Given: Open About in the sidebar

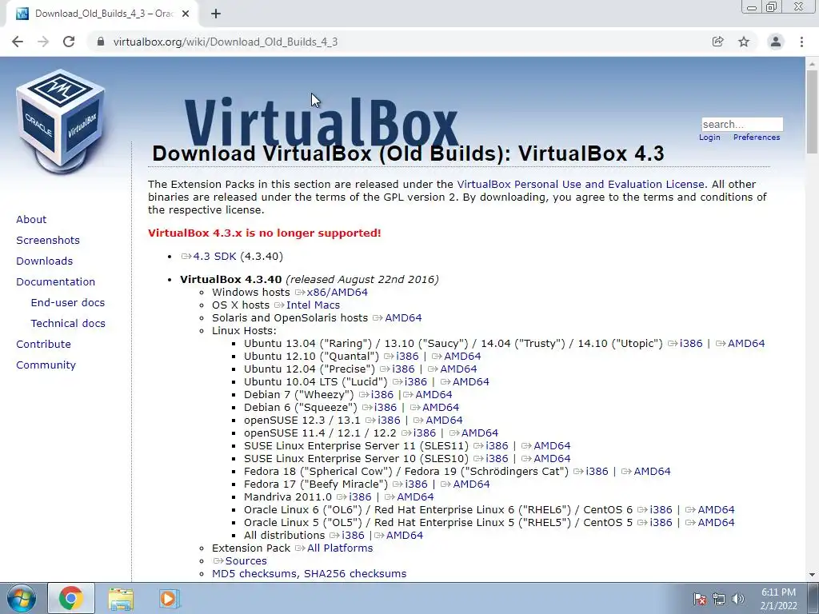Looking at the screenshot, I should (31, 219).
